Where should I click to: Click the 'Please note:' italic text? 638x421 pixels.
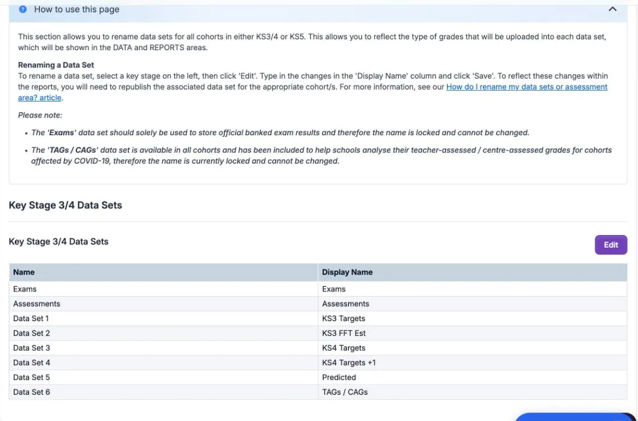click(40, 115)
